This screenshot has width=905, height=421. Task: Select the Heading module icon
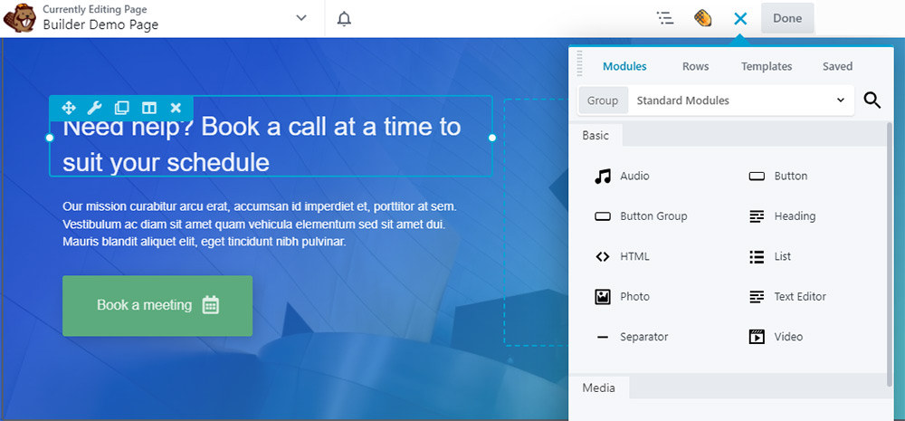pos(757,216)
